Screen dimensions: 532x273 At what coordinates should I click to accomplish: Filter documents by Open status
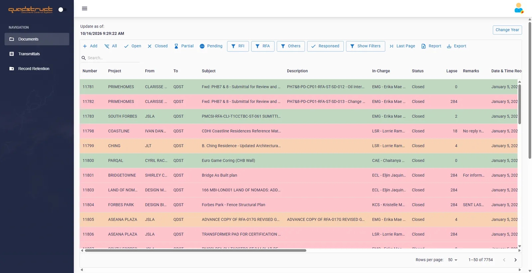(x=133, y=46)
